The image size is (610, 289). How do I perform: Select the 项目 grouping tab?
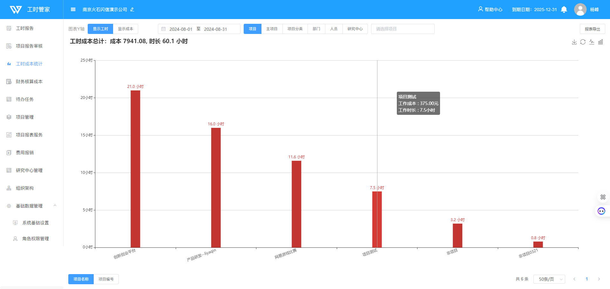pos(253,29)
